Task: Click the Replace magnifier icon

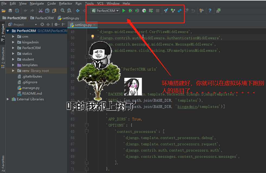Action: pos(69,11)
